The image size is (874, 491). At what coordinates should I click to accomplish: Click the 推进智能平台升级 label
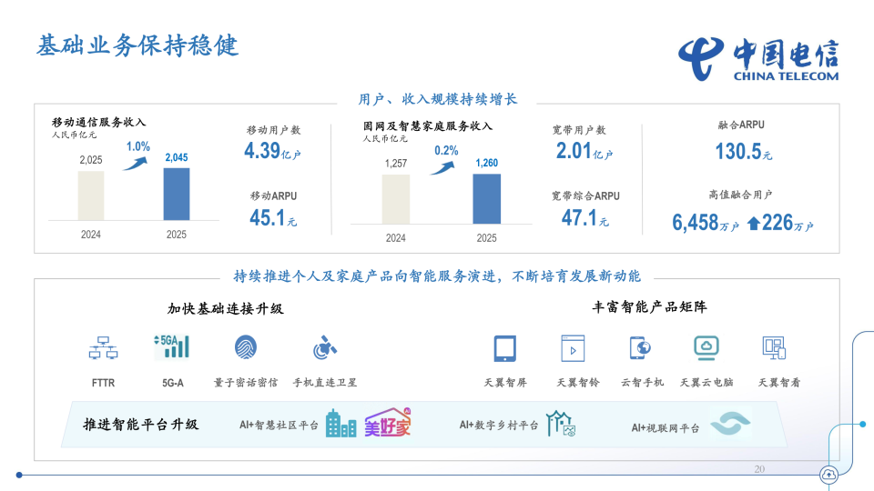coord(140,425)
